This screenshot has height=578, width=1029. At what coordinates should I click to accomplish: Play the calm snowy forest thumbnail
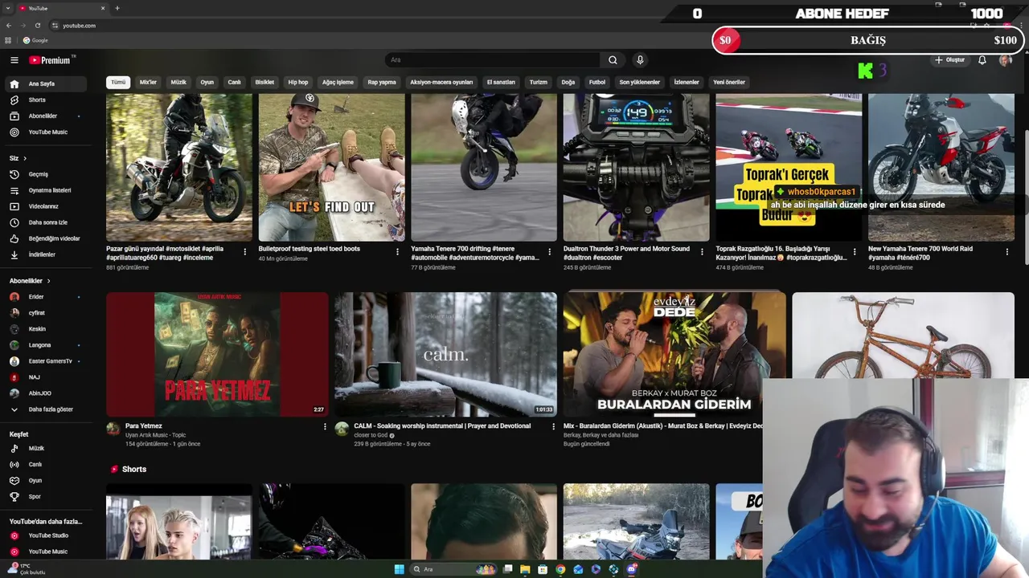(x=445, y=354)
